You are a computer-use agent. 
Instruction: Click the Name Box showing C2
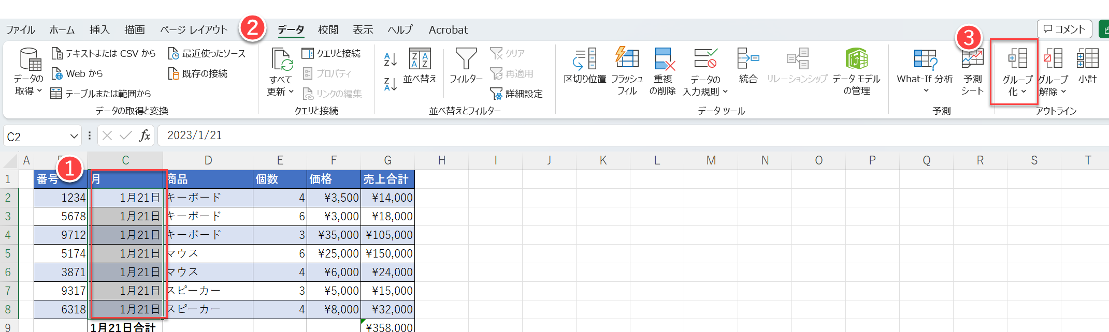coord(36,137)
